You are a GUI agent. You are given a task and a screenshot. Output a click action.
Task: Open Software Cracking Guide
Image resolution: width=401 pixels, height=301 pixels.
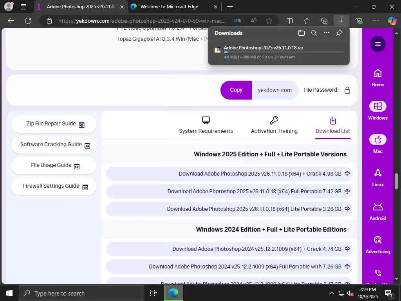(x=54, y=145)
